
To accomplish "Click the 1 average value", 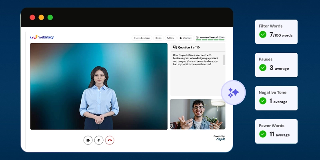I will [278, 101].
